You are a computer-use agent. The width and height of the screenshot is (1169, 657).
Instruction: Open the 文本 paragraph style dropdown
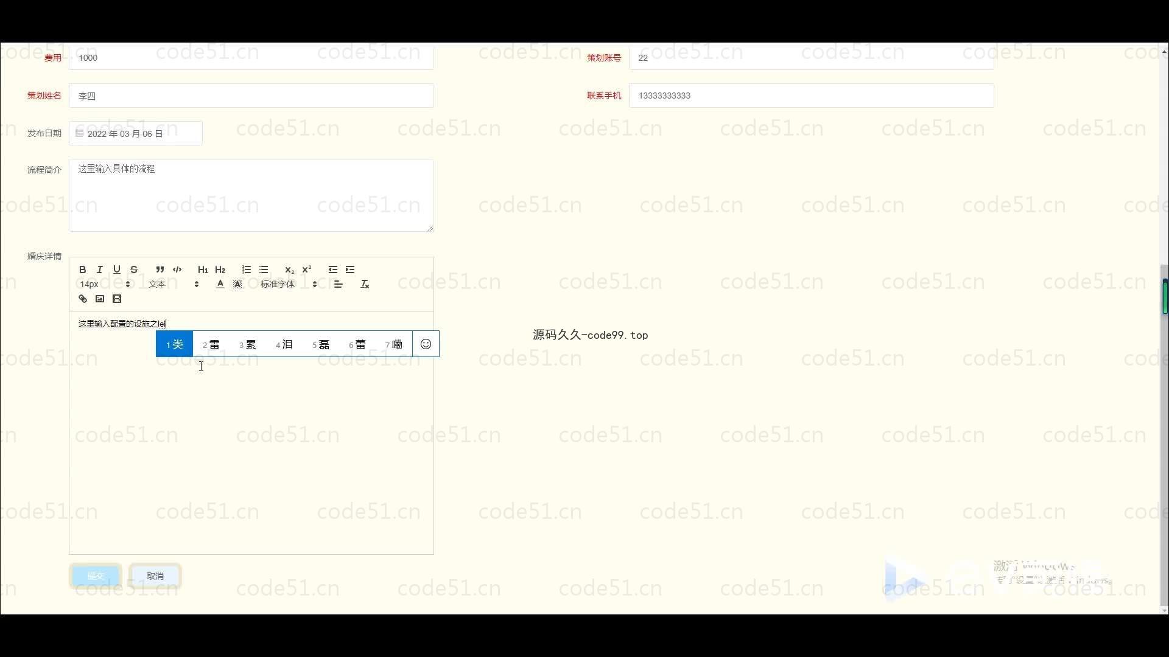174,284
